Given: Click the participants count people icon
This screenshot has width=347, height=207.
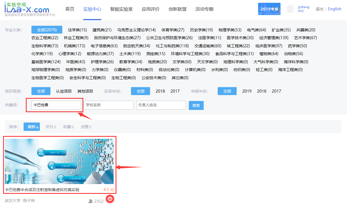Looking at the screenshot, I should (x=91, y=201).
